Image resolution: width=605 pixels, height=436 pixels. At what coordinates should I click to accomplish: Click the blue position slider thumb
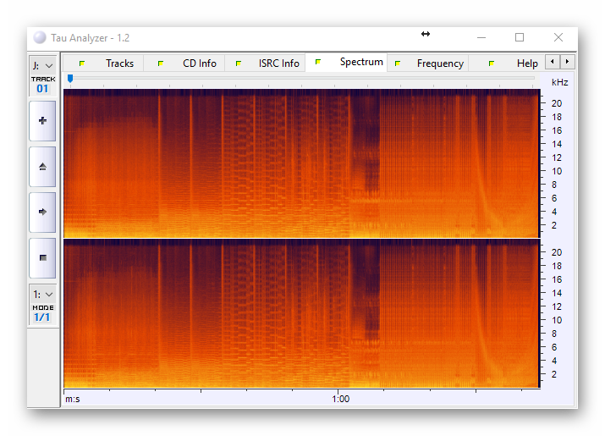(x=70, y=79)
